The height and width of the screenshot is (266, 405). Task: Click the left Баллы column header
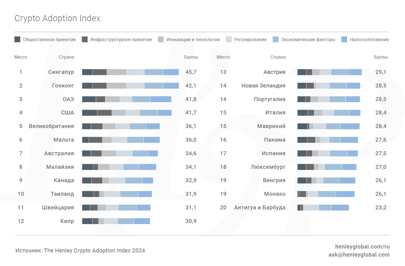pos(191,57)
